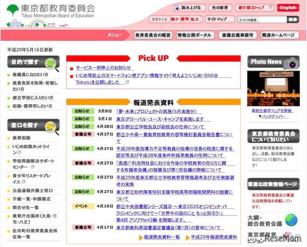Open the 色の変更 color change option
The height and width of the screenshot is (247, 307).
coord(219,8)
